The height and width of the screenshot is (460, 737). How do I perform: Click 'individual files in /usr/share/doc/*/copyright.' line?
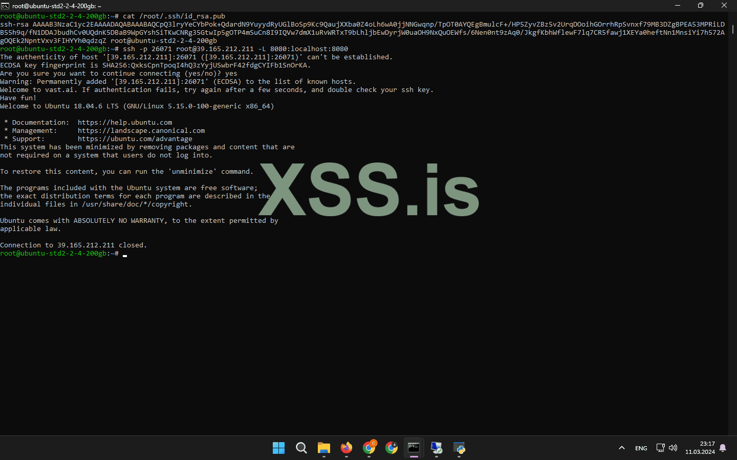click(x=96, y=204)
